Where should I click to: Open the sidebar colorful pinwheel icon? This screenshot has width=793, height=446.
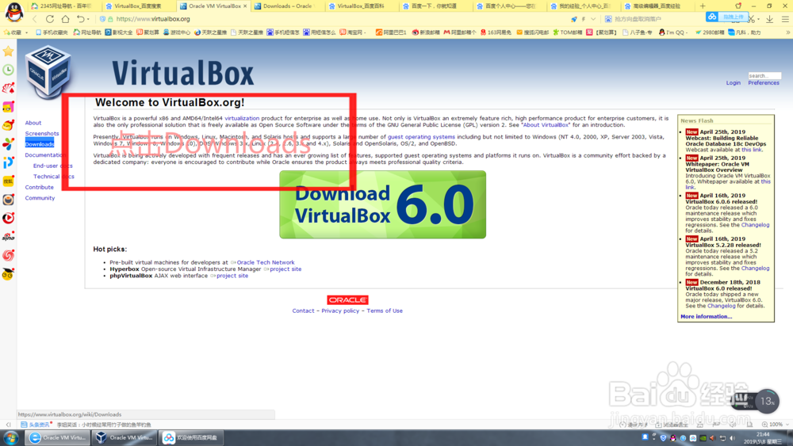[x=8, y=144]
